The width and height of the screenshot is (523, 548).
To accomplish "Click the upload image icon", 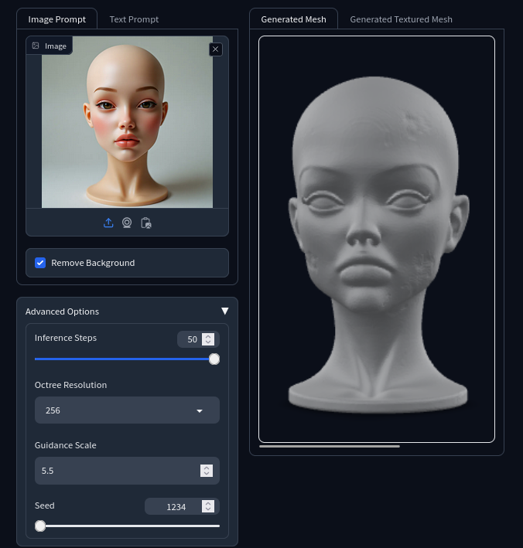I will click(108, 223).
